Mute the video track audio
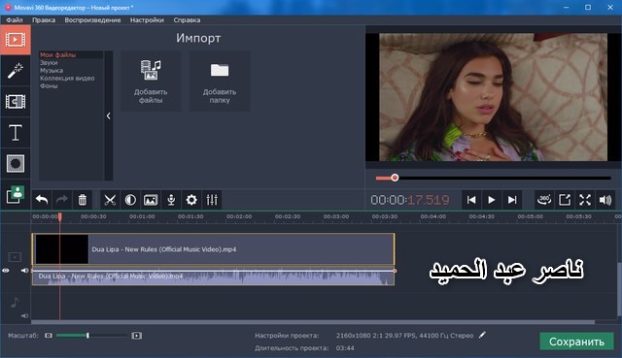Viewport: 622px width, 358px height. [24, 271]
